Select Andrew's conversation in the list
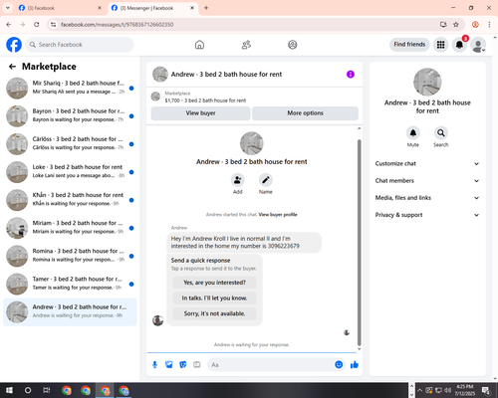Viewport: 498px width, 398px height. 70,312
